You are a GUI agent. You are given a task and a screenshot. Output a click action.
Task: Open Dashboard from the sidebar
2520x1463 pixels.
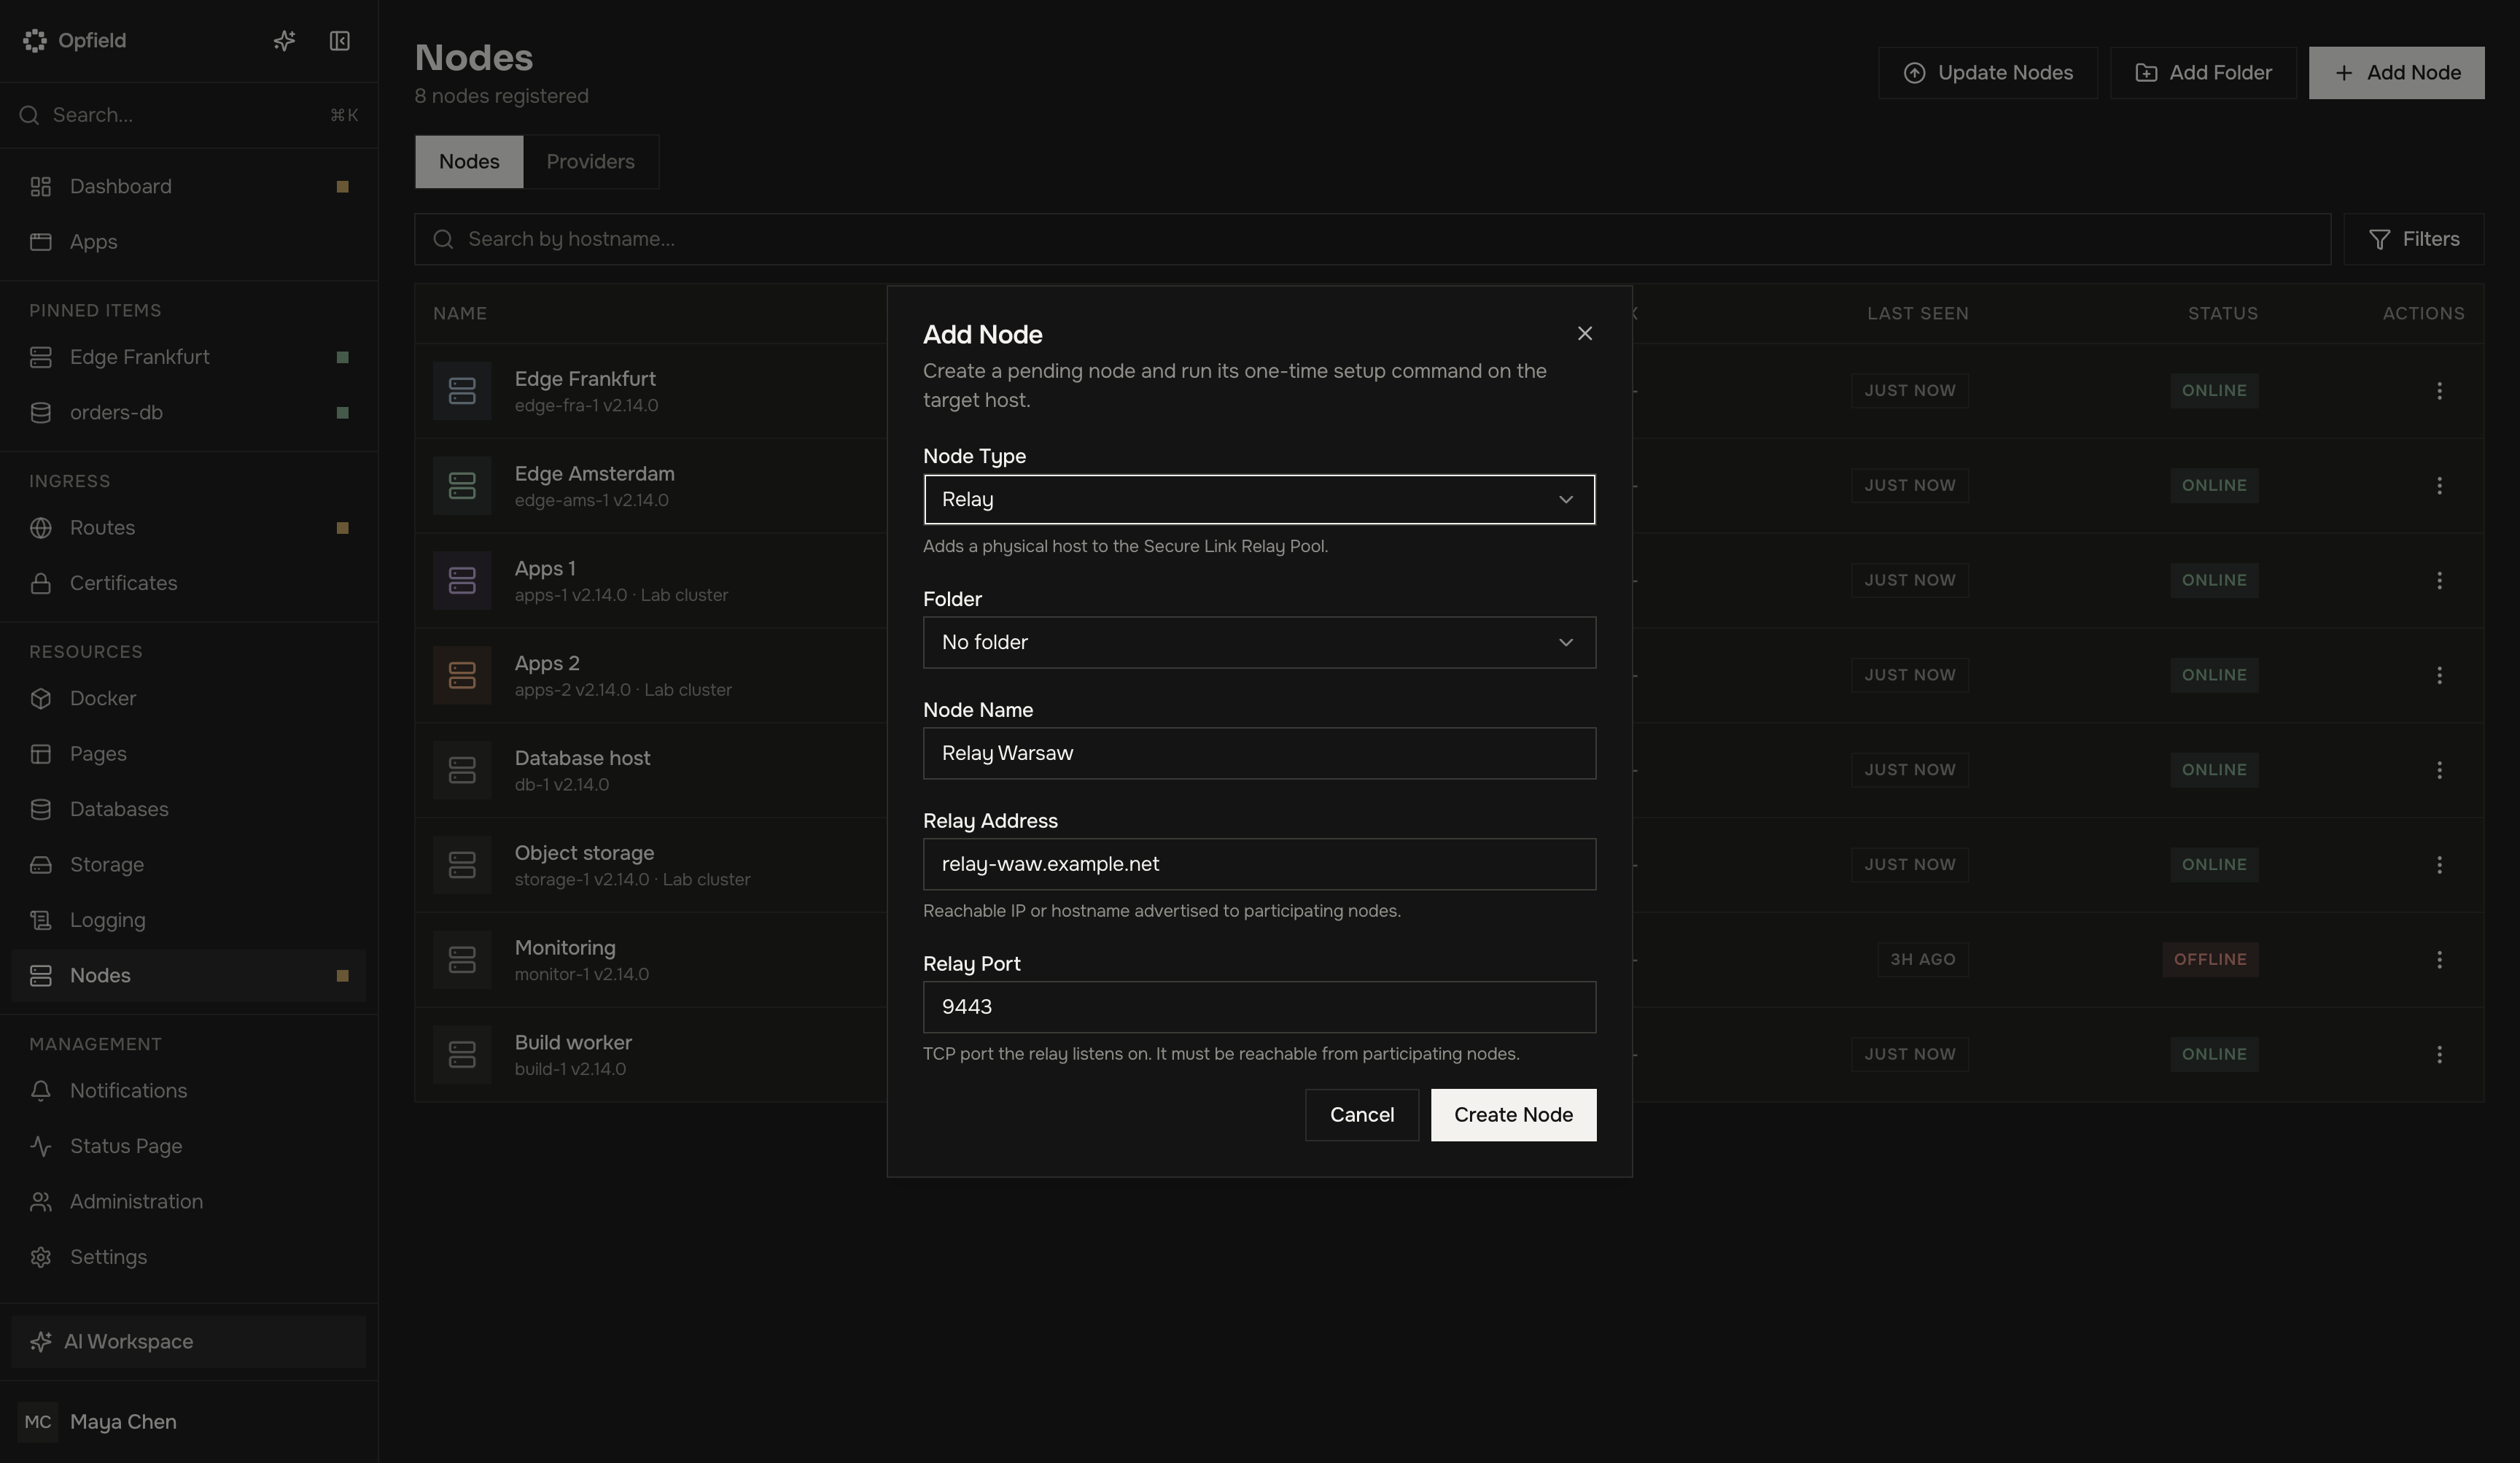tap(189, 187)
